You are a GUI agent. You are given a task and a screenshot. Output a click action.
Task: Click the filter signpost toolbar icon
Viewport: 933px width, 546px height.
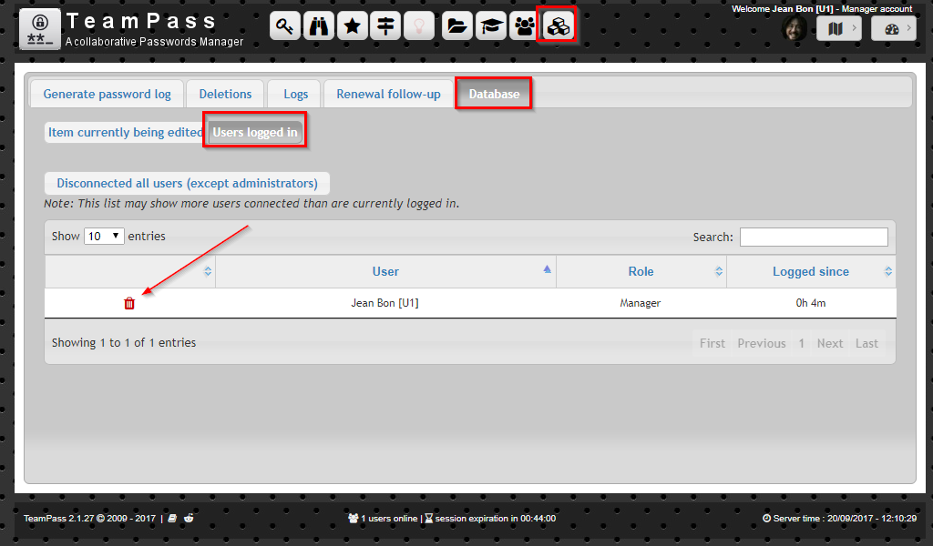[385, 25]
